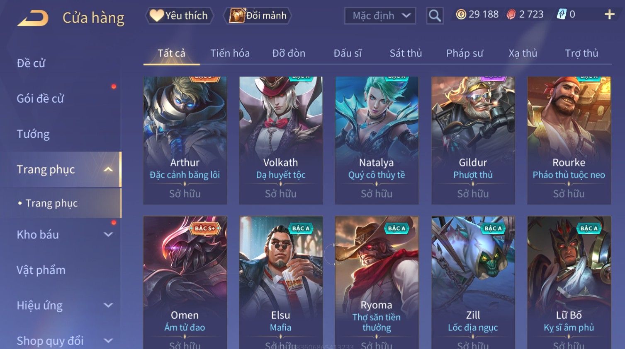The image size is (625, 349).
Task: Switch to the Sát thủ tab
Action: [x=406, y=53]
